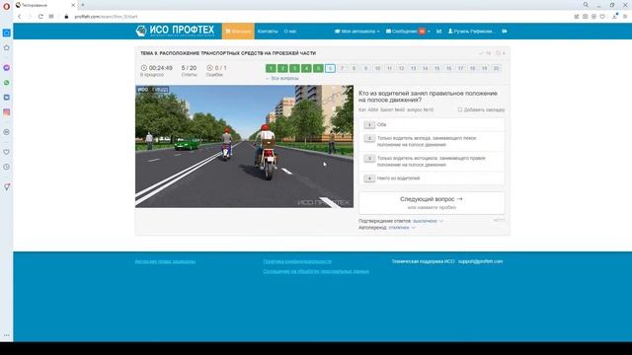Click the statistics chart icon in navbar
This screenshot has height=355, width=632.
click(x=438, y=31)
